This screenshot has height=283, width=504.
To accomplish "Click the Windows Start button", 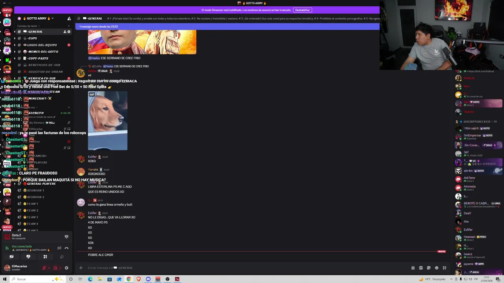I will pyautogui.click(x=4, y=279).
